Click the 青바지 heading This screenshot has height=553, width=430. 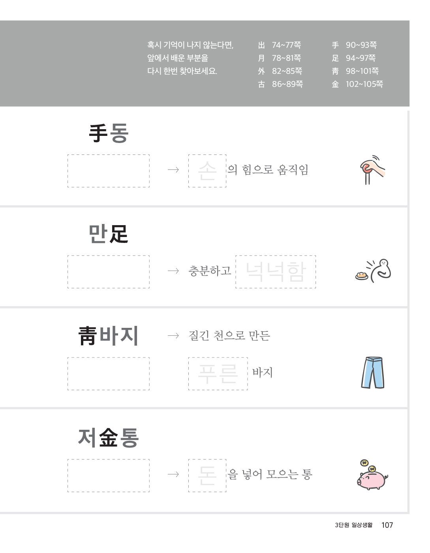[x=109, y=336]
